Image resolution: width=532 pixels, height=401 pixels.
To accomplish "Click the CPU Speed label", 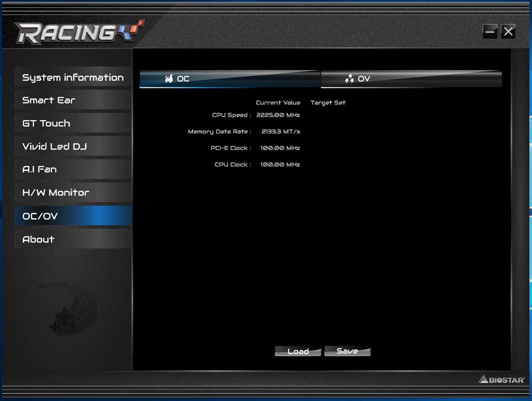I will [x=231, y=115].
